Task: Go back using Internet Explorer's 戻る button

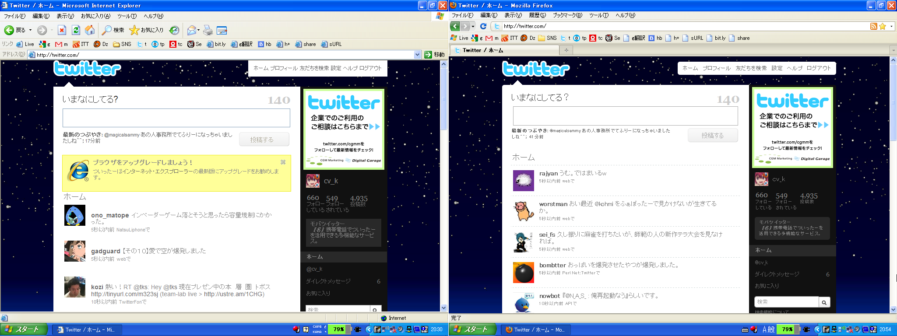Action: (14, 30)
